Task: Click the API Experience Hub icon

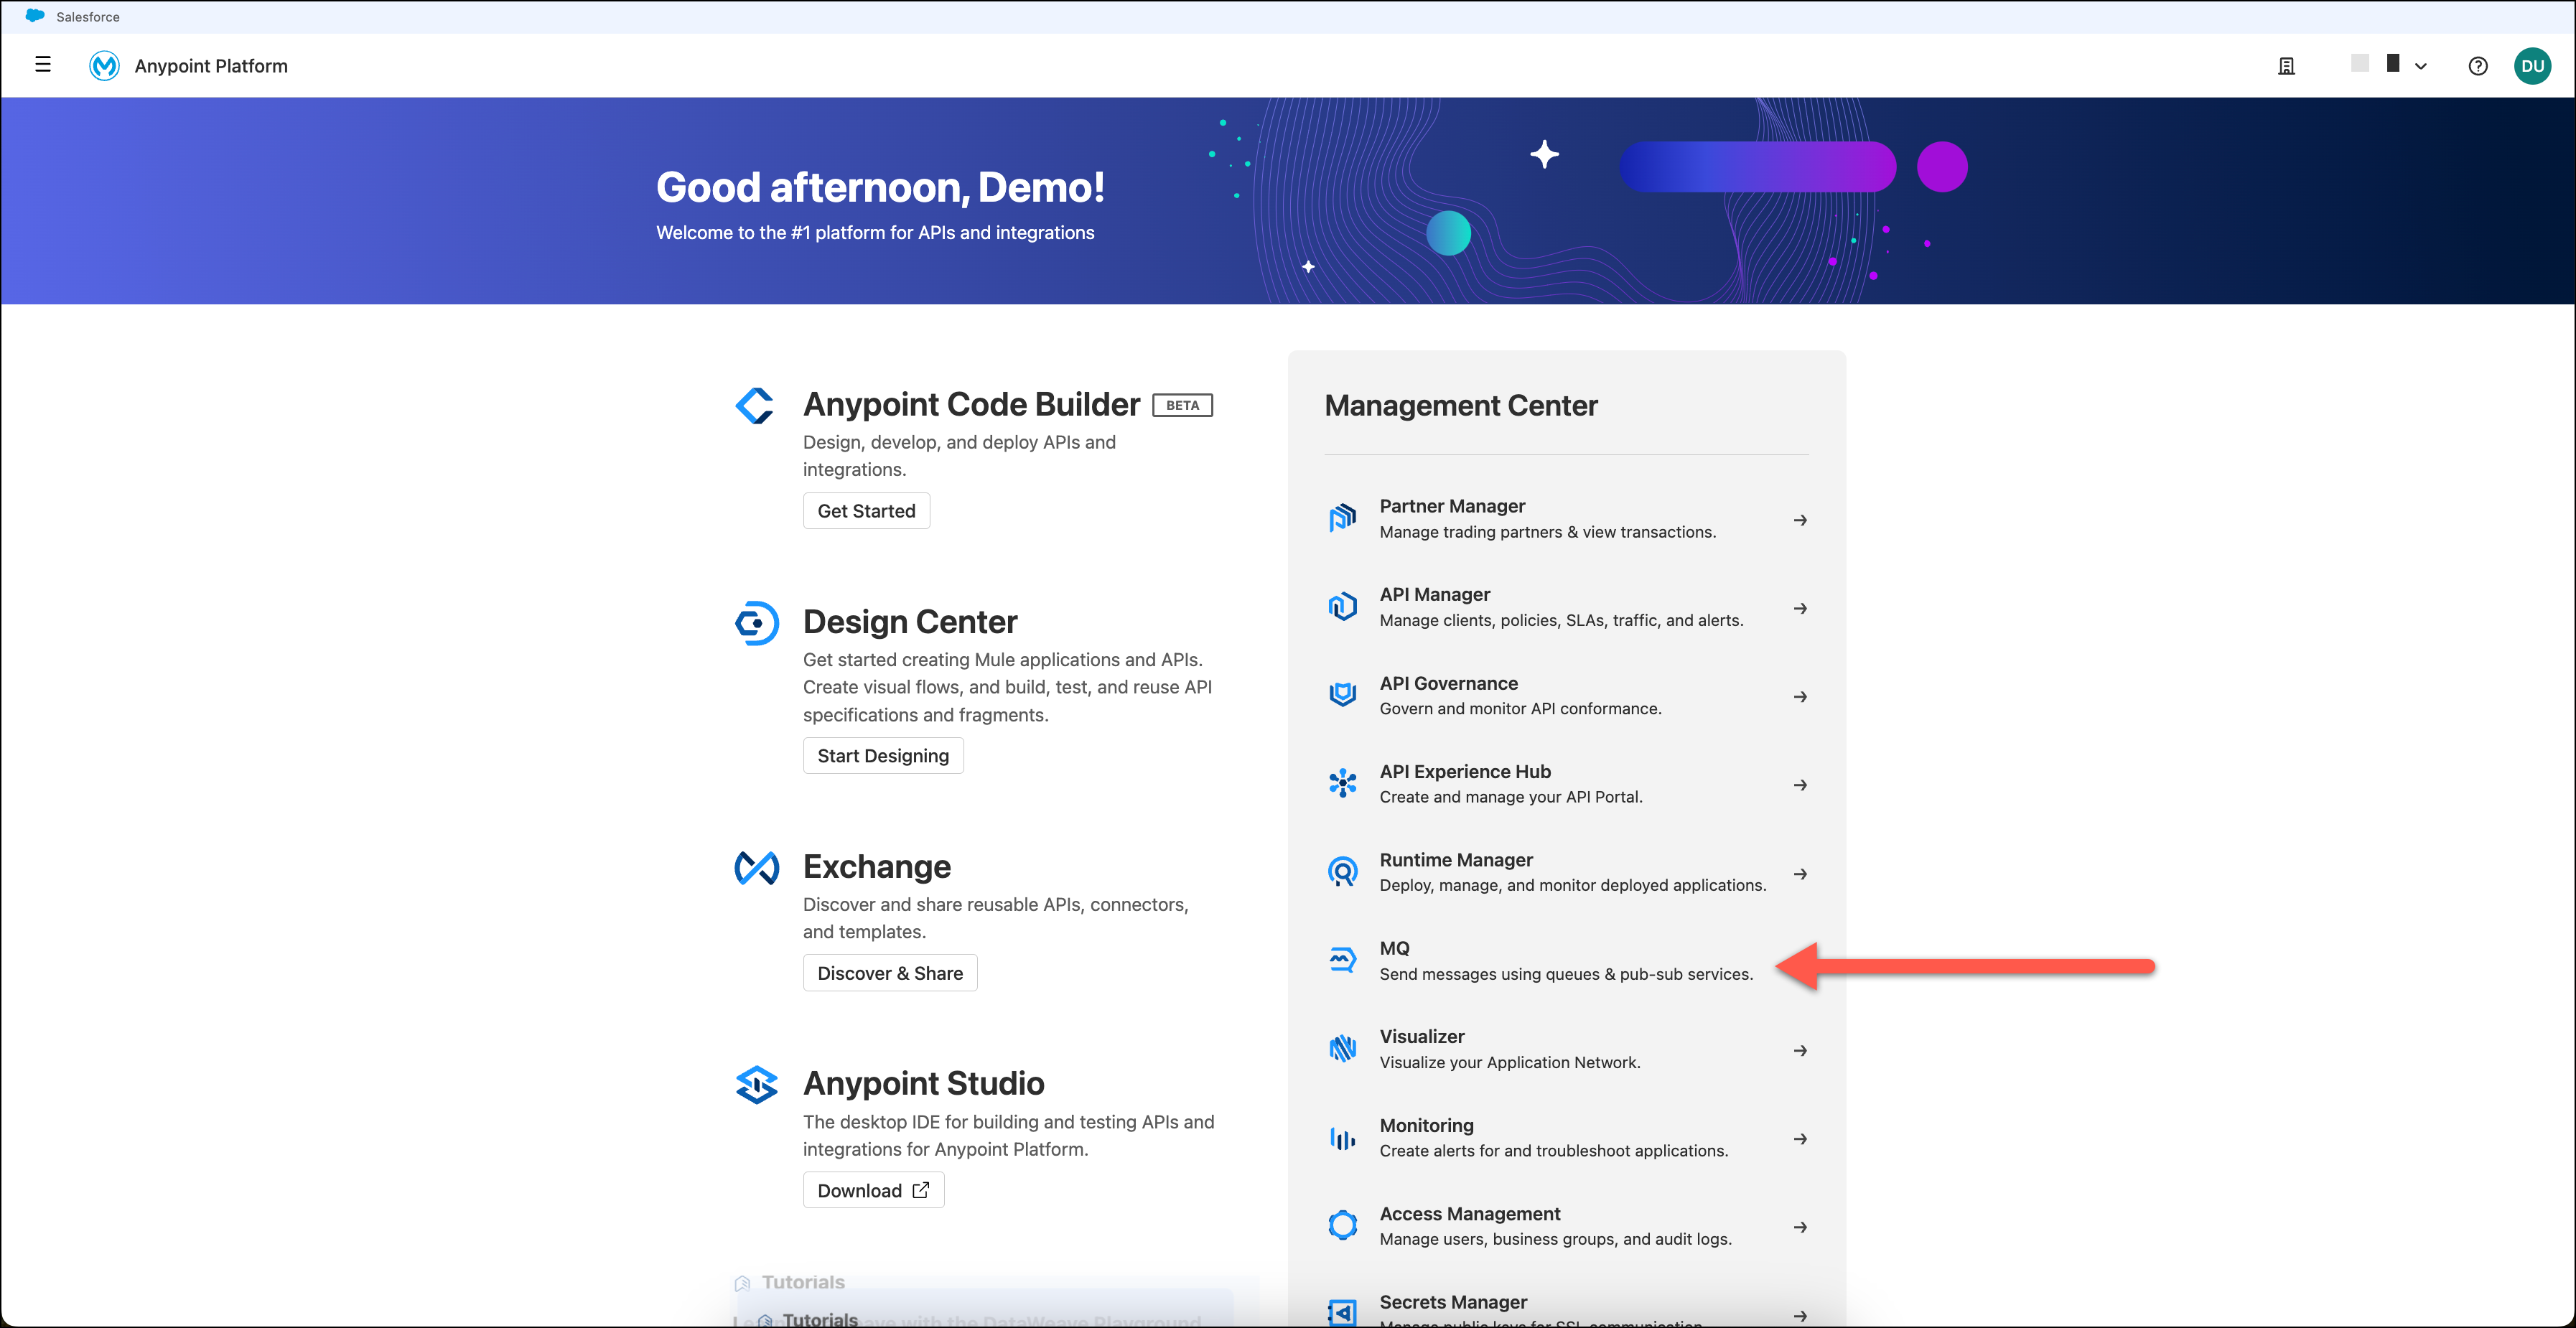Action: click(1342, 783)
